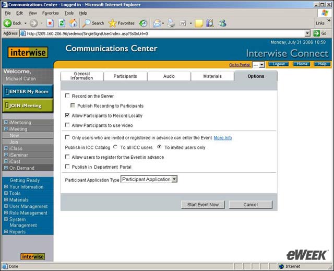Image resolution: width=334 pixels, height=271 pixels.
Task: Click the Edit with Word toolbar icon
Action: pyautogui.click(x=183, y=23)
